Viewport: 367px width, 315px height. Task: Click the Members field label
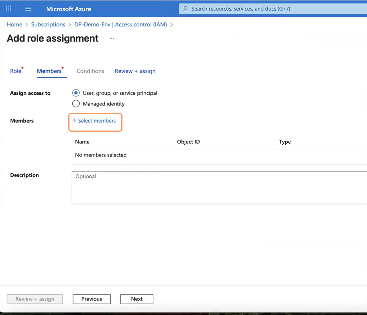coord(22,121)
